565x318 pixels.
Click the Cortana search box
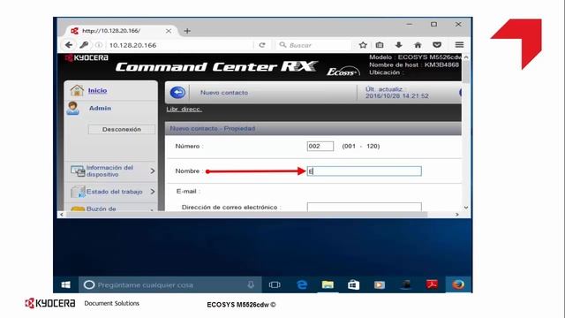[169, 284]
